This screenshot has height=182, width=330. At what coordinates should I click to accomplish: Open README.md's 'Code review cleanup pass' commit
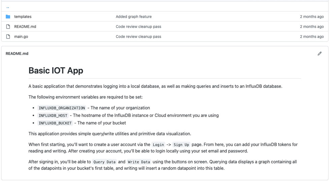click(x=138, y=27)
